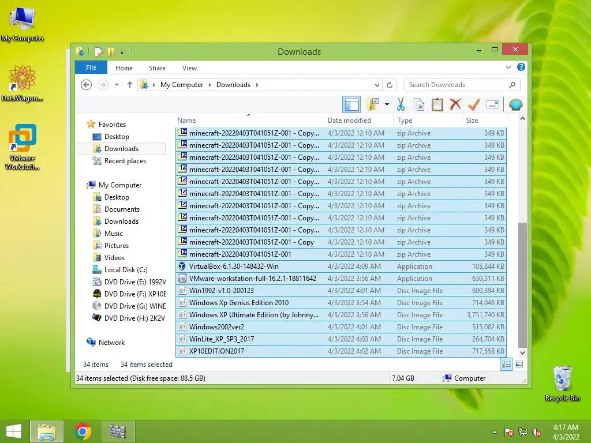Open the Videos folder in the sidebar
591x443 pixels.
coord(114,258)
